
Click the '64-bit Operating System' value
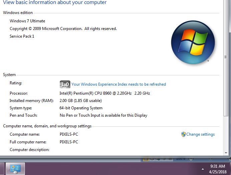point(81,108)
